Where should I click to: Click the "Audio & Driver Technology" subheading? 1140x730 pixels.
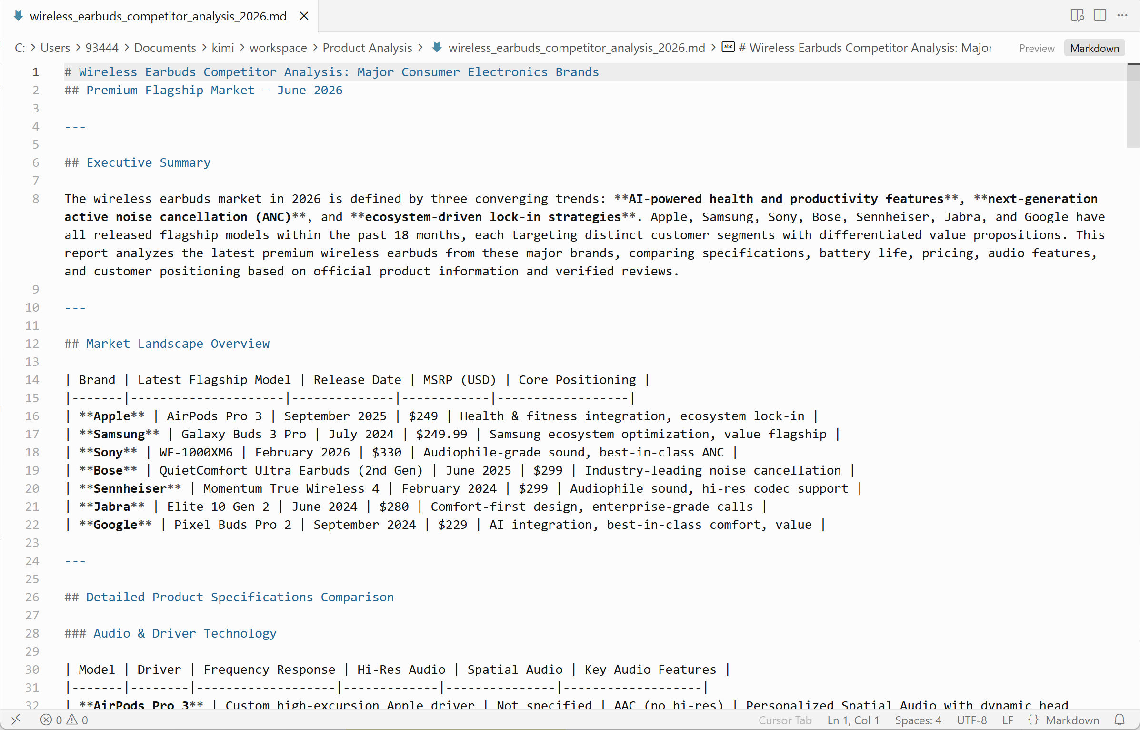click(x=185, y=633)
